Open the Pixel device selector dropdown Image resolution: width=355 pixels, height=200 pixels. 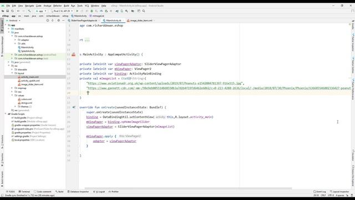(x=62, y=11)
